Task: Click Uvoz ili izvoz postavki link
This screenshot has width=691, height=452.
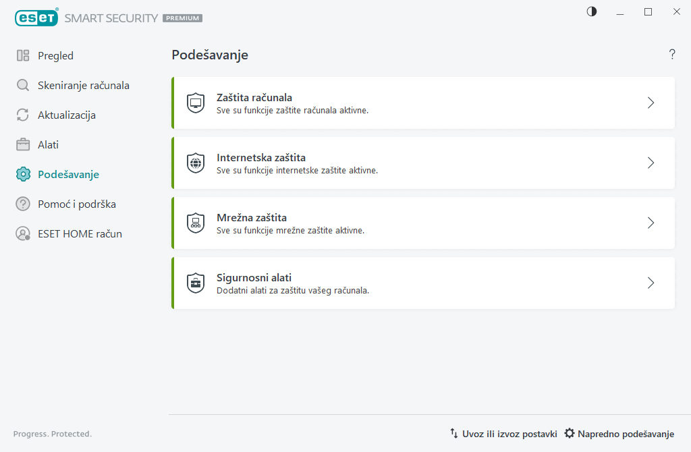Action: pyautogui.click(x=503, y=434)
